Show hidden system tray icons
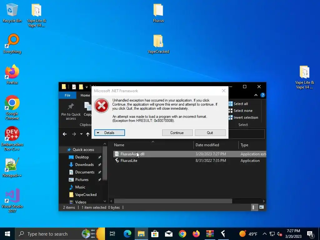Image resolution: width=320 pixels, height=240 pixels. (264, 234)
